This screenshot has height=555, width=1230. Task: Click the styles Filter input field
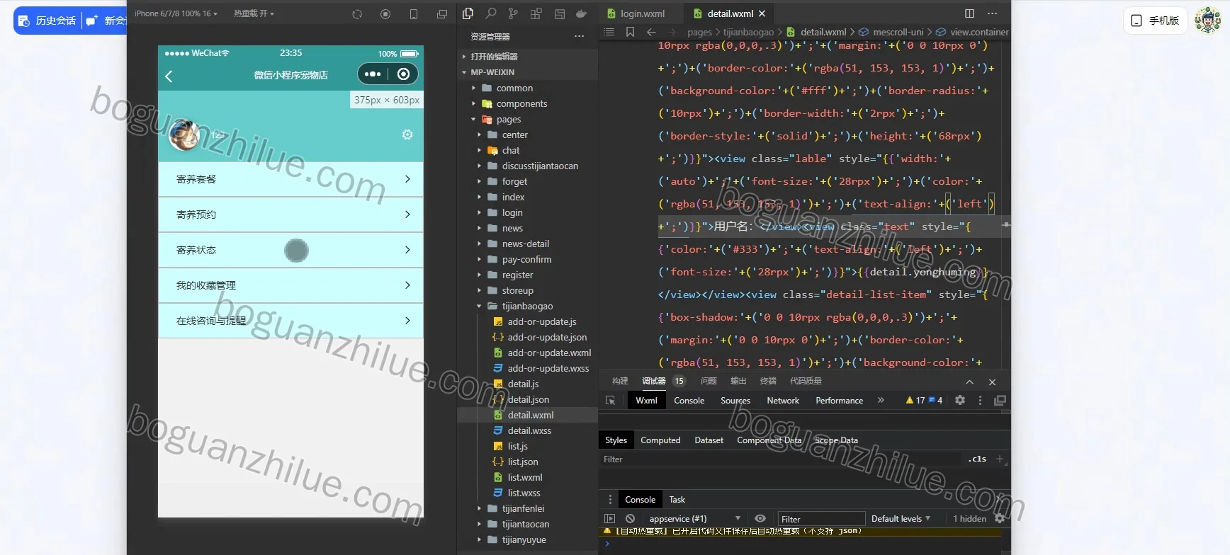pyautogui.click(x=779, y=459)
